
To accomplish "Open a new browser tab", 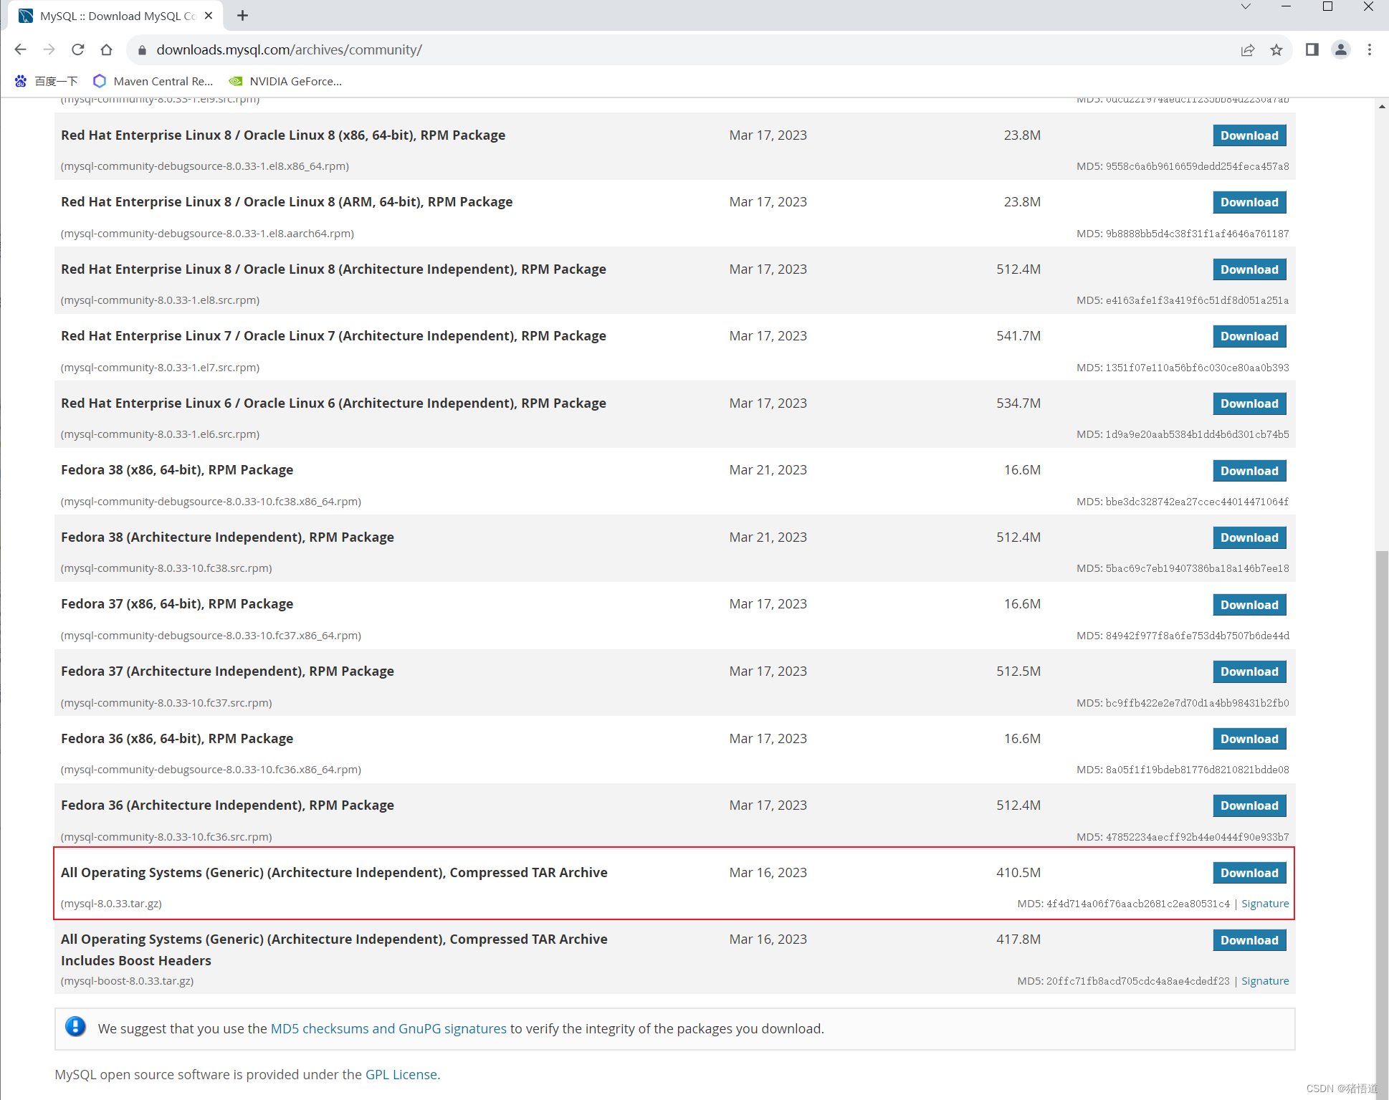I will coord(243,16).
